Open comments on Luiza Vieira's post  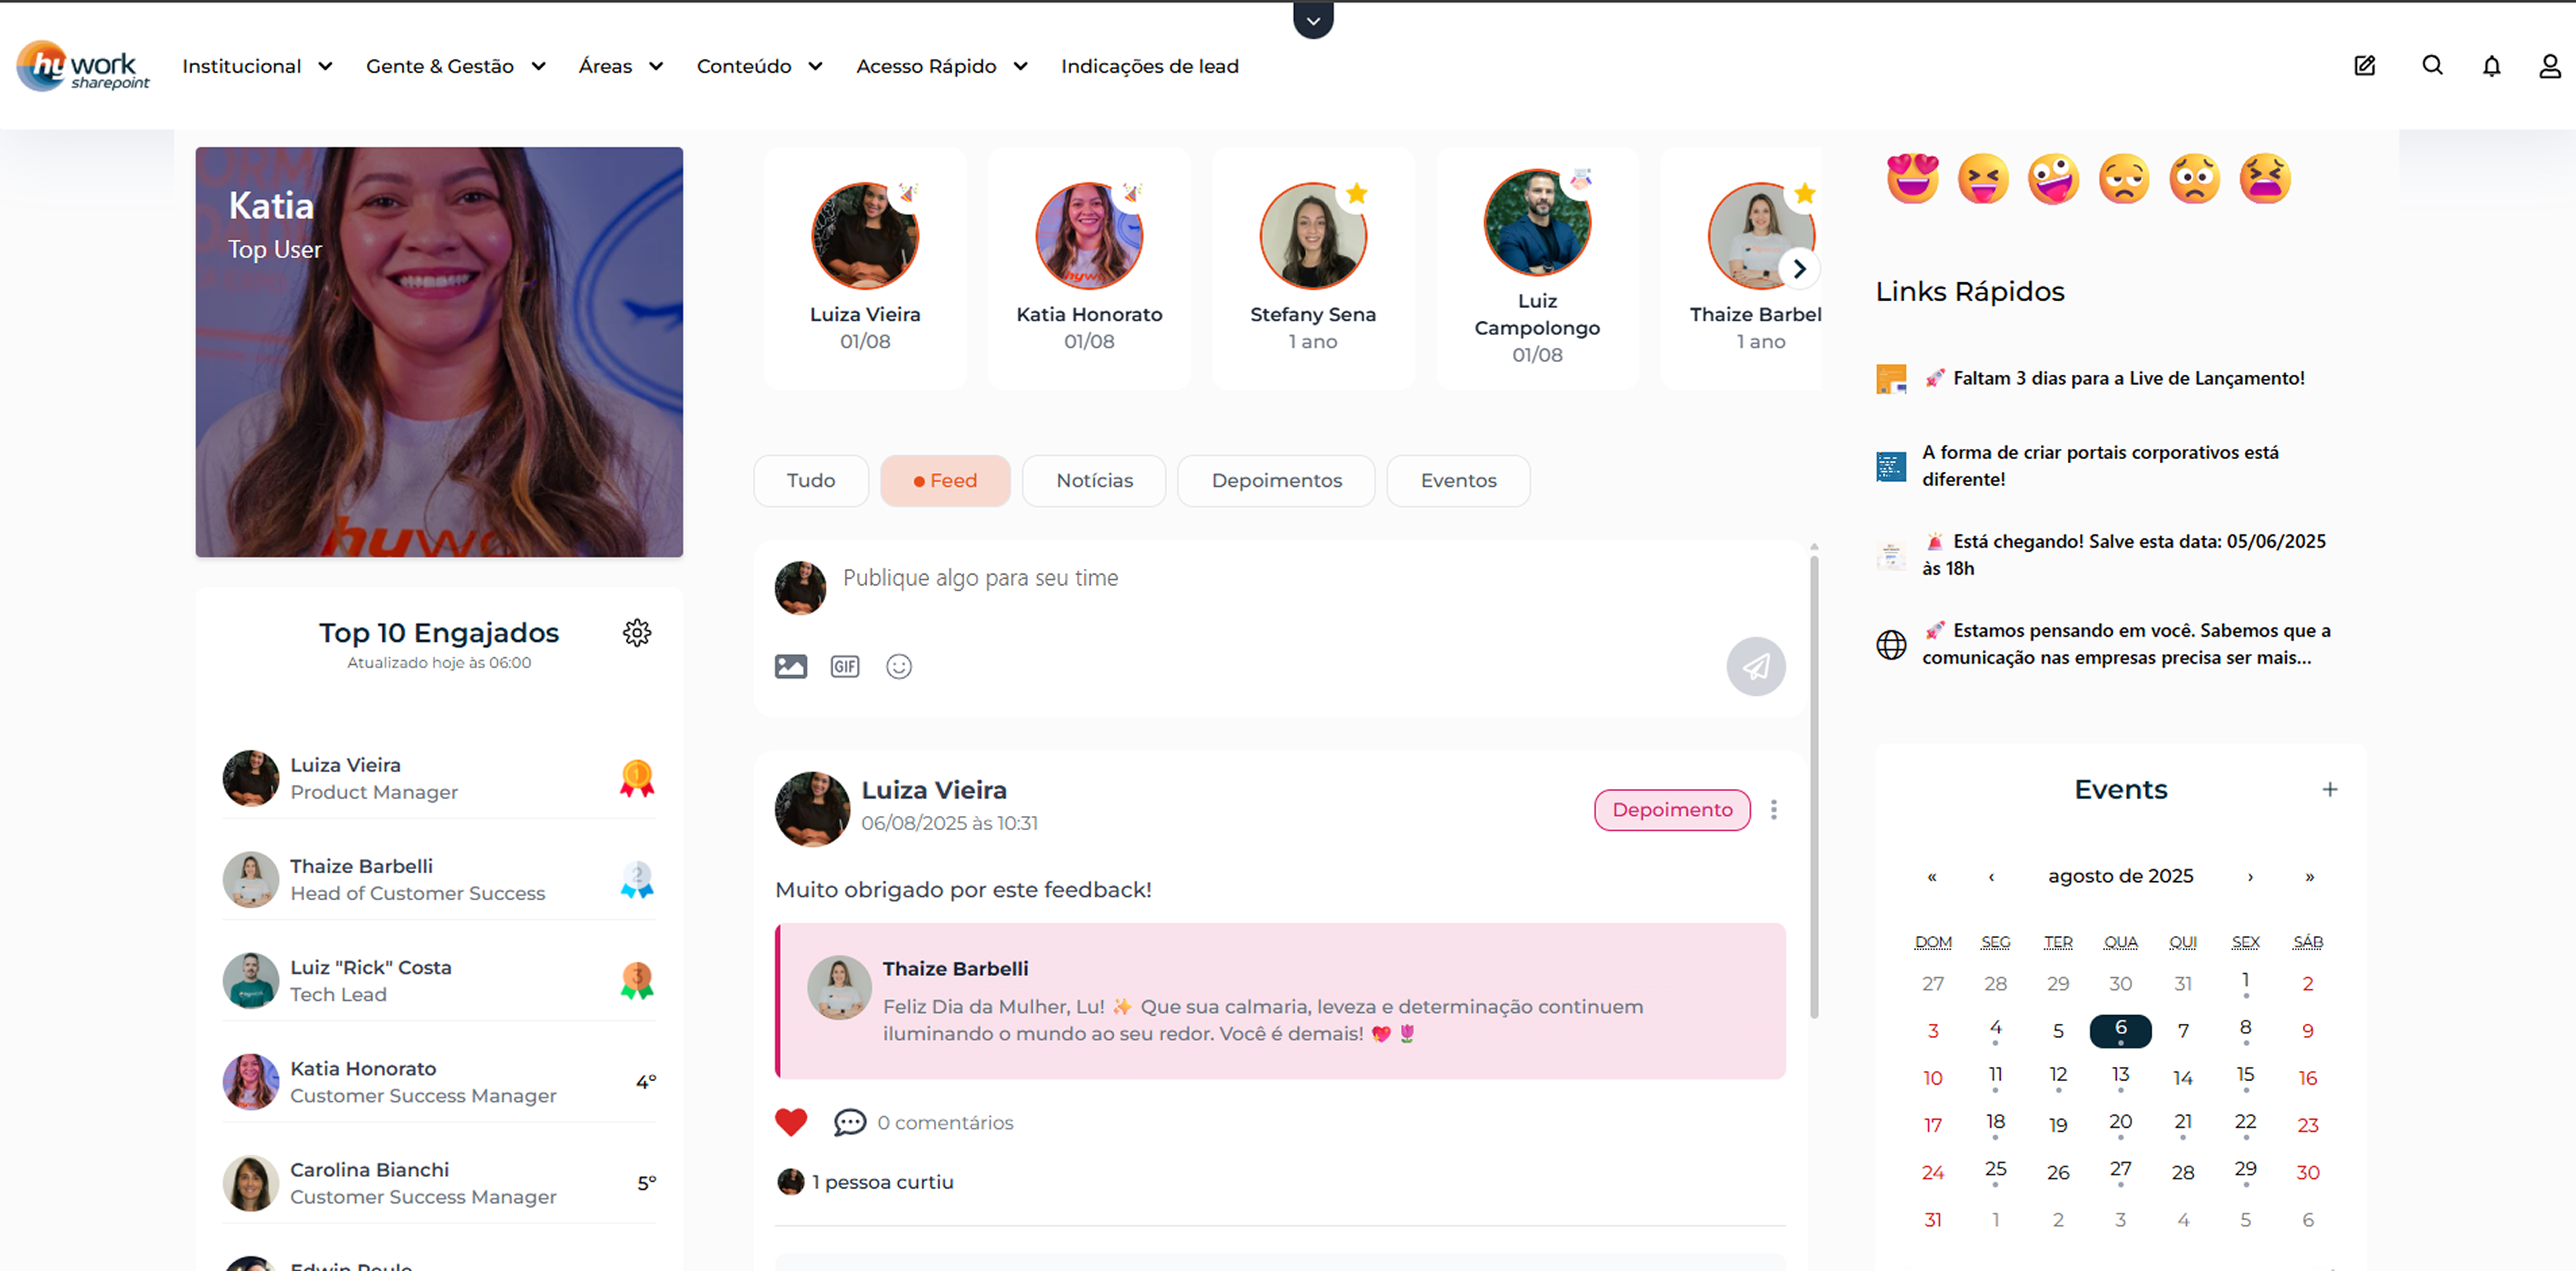[x=850, y=1122]
